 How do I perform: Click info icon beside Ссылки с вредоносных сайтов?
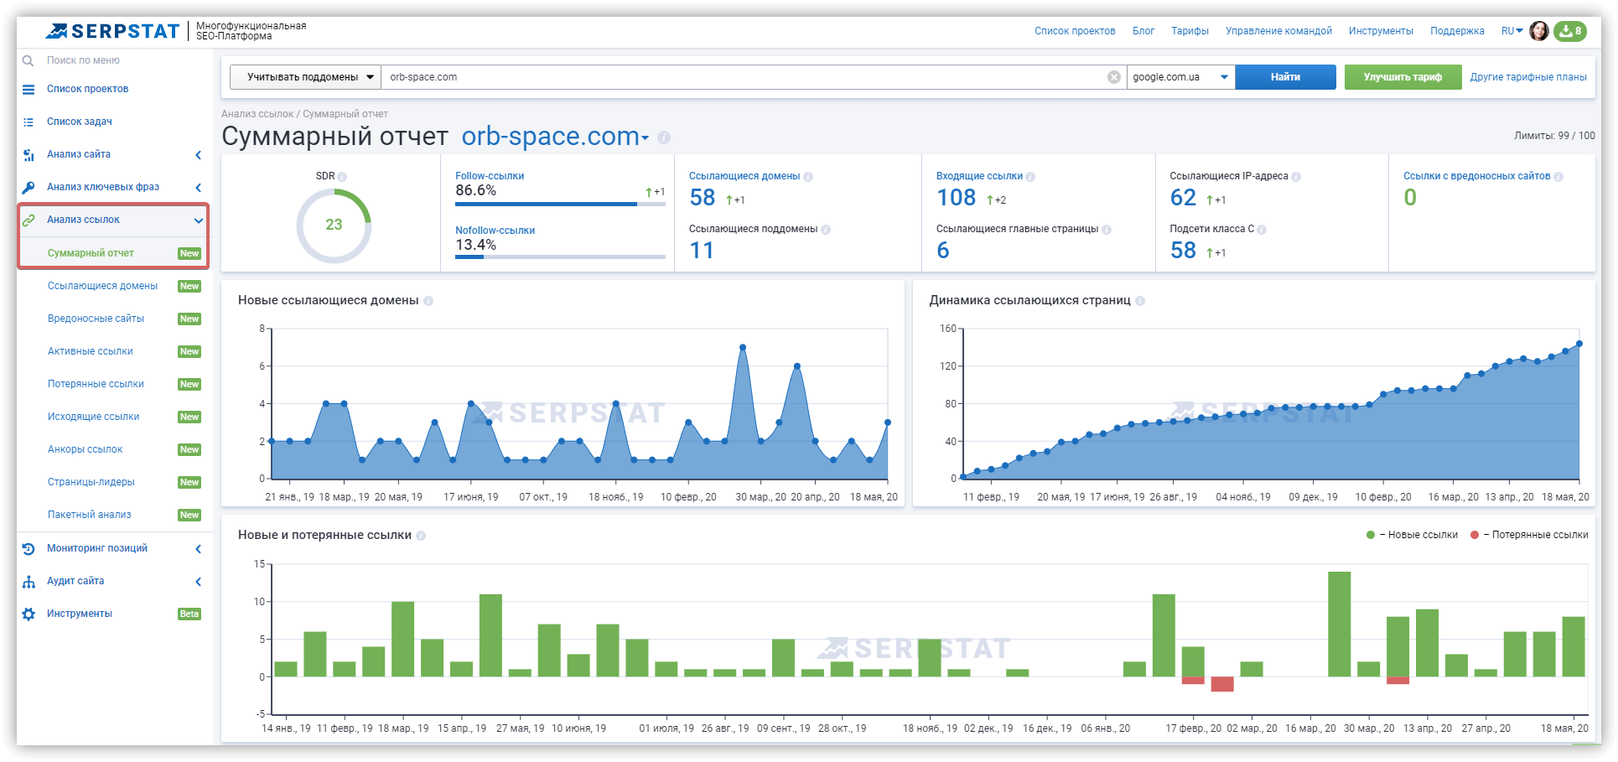[x=1558, y=177]
